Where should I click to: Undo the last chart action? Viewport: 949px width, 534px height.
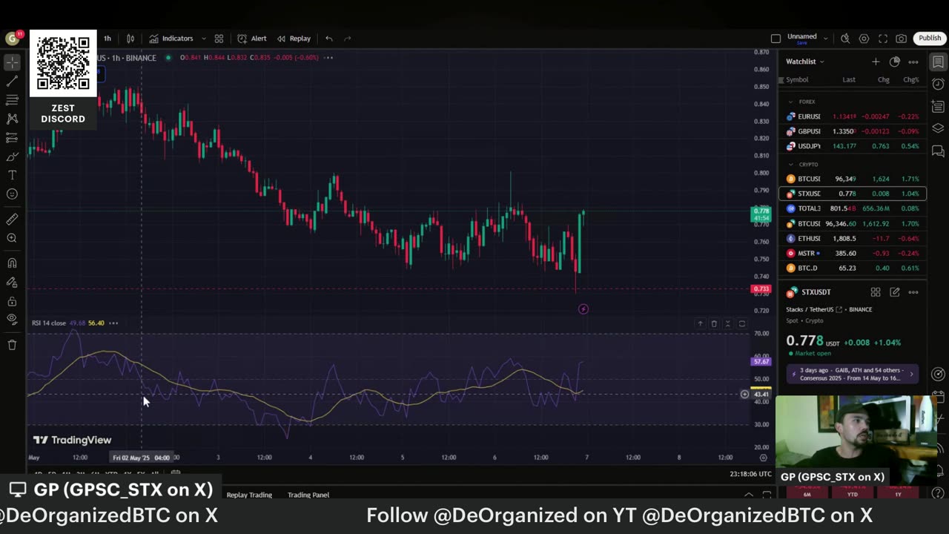328,39
